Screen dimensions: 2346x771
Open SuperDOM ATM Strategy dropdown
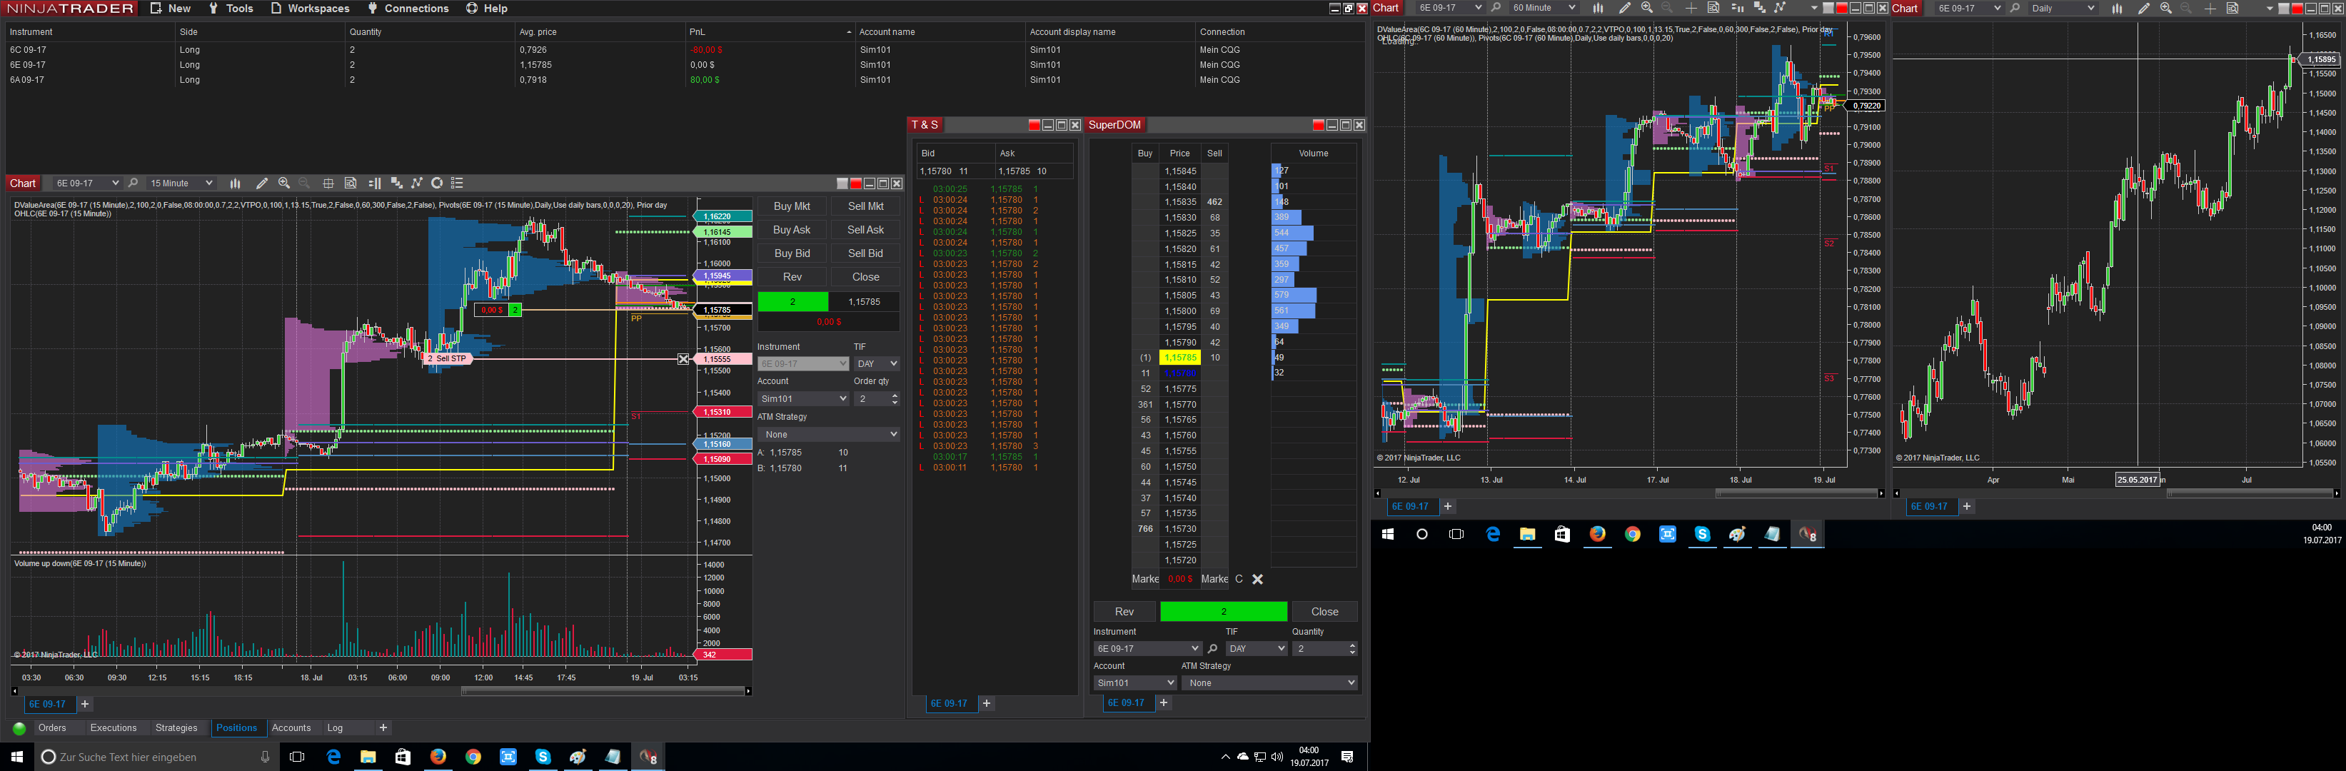(x=1269, y=682)
